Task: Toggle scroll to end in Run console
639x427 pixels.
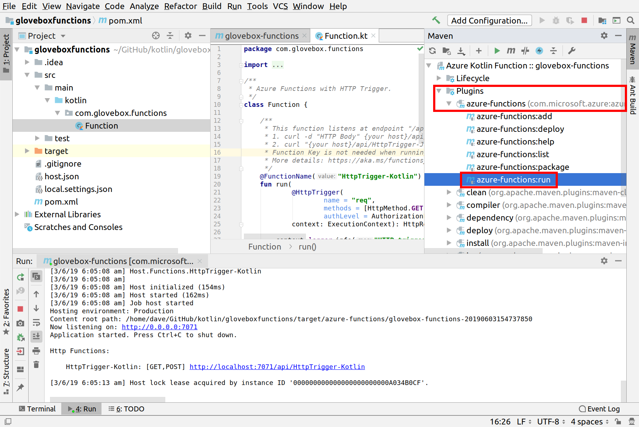Action: pos(36,336)
